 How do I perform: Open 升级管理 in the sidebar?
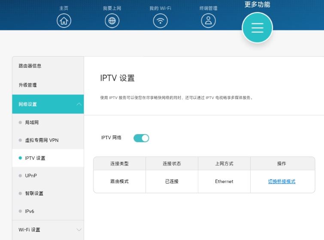click(27, 85)
